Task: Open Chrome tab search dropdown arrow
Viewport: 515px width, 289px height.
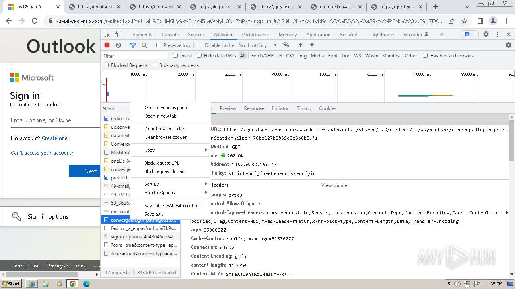Action: pyautogui.click(x=467, y=7)
